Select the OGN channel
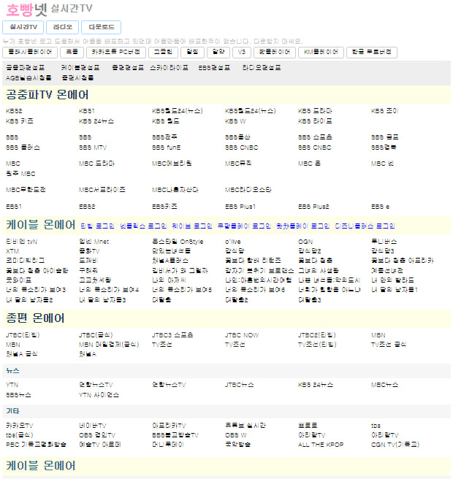 click(x=305, y=242)
